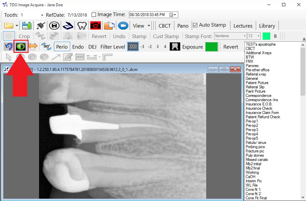This screenshot has width=306, height=201.
Task: Open the camera capture tool
Action: (x=95, y=25)
